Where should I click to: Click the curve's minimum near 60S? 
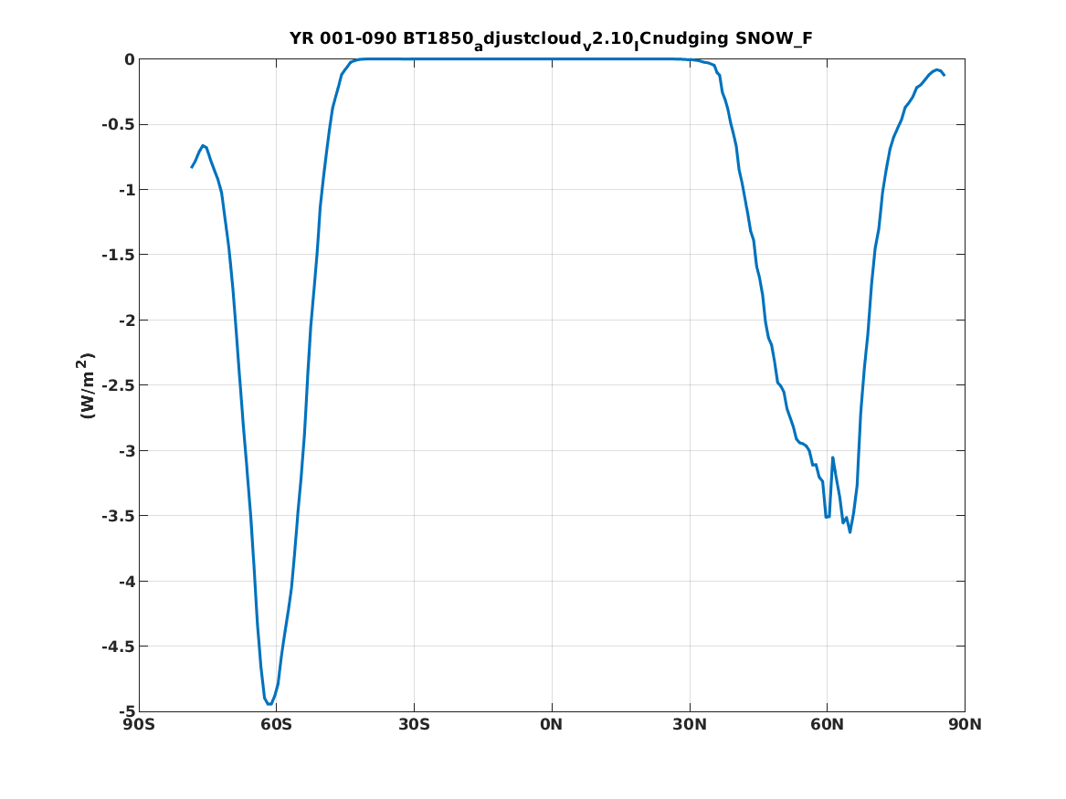(269, 704)
